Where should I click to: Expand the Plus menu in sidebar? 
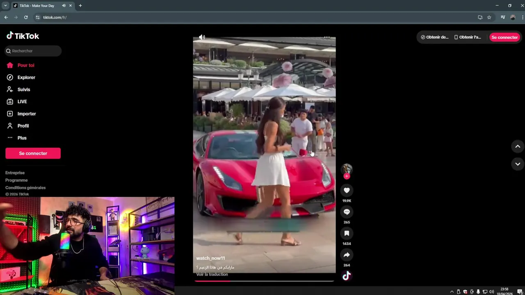tap(17, 138)
